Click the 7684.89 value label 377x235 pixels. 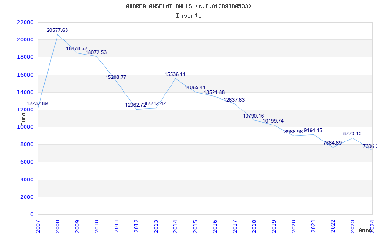tap(333, 143)
